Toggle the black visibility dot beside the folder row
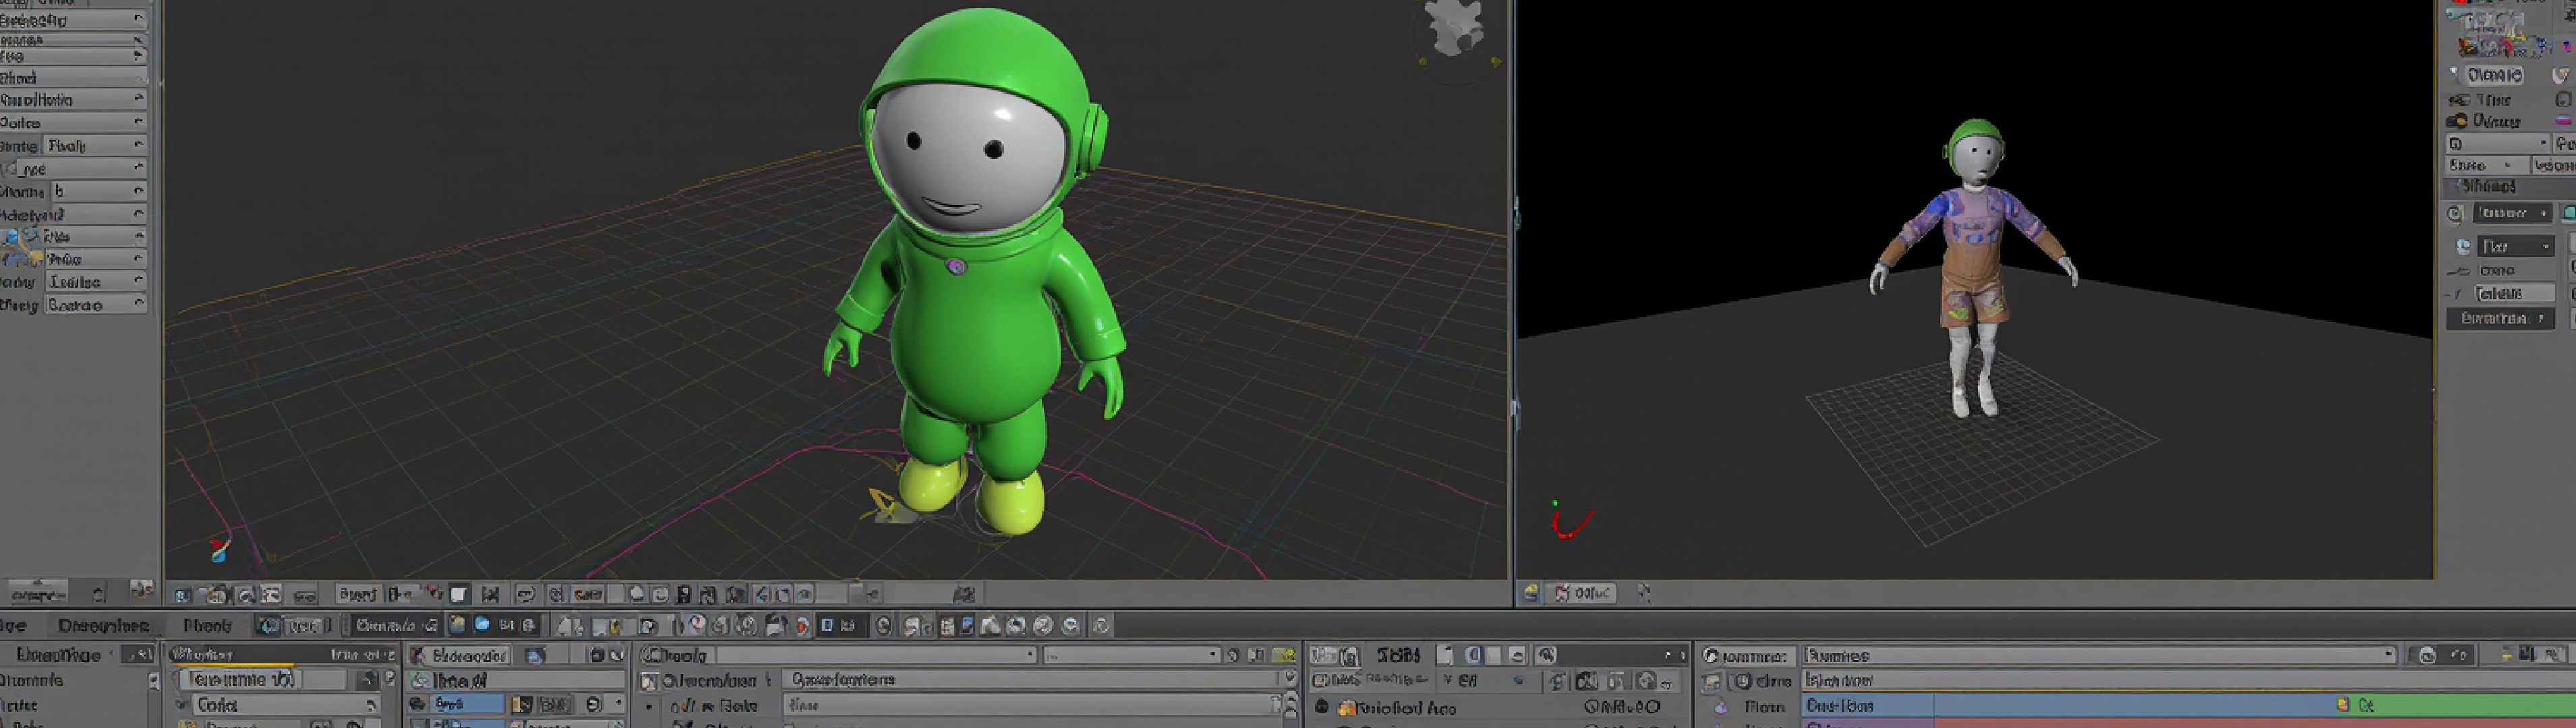The image size is (2576, 728). [1321, 707]
